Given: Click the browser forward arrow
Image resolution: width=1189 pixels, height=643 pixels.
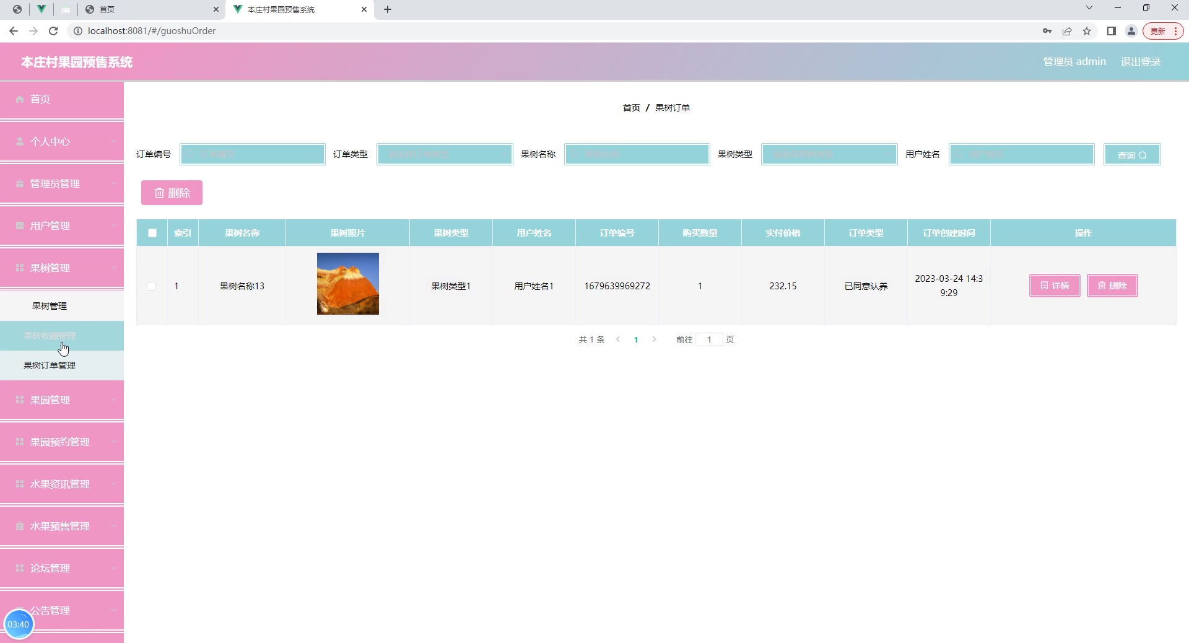Looking at the screenshot, I should (33, 31).
